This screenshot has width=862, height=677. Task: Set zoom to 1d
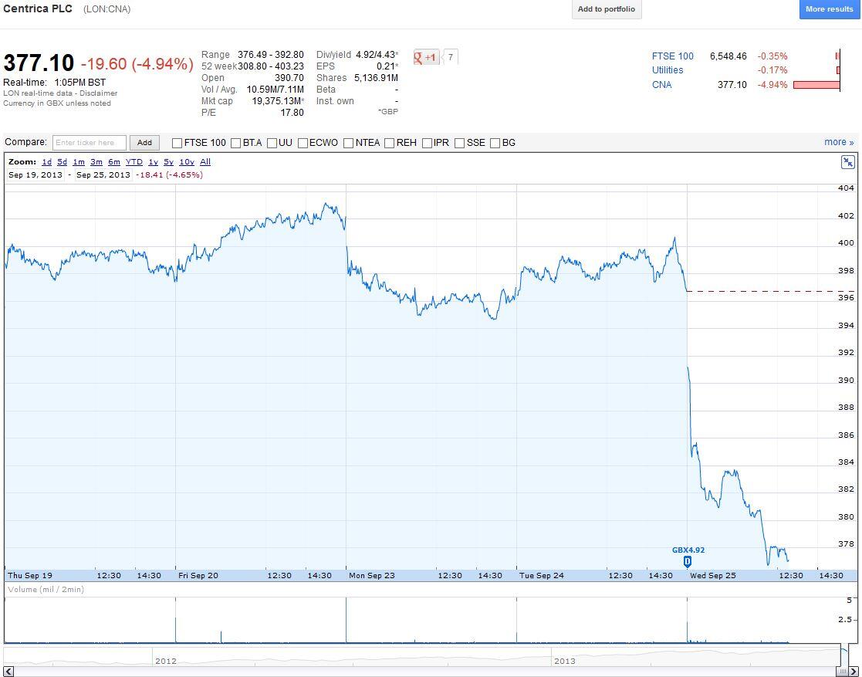point(47,161)
